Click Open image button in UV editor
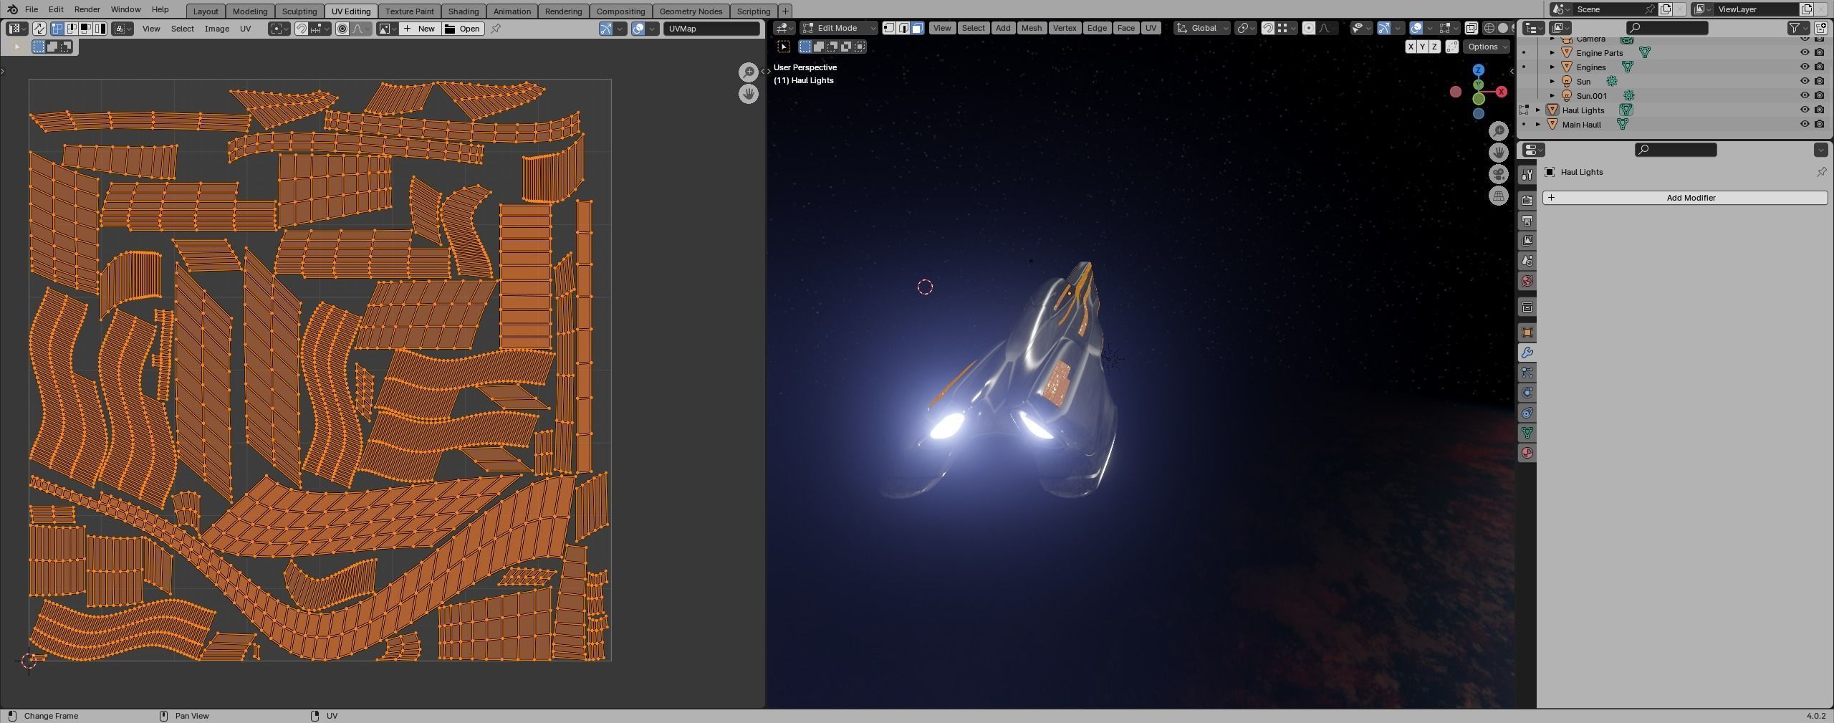 click(463, 29)
